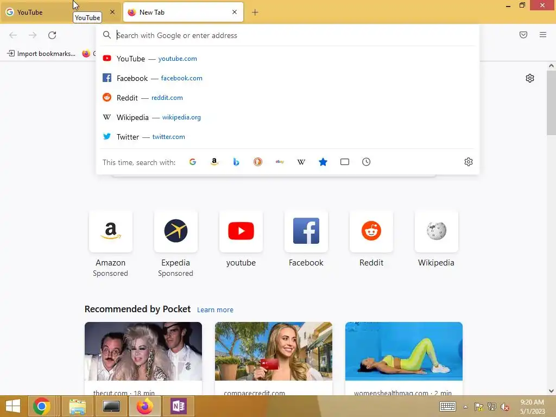556x417 pixels.
Task: Open the network tray icon
Action: pos(492,407)
